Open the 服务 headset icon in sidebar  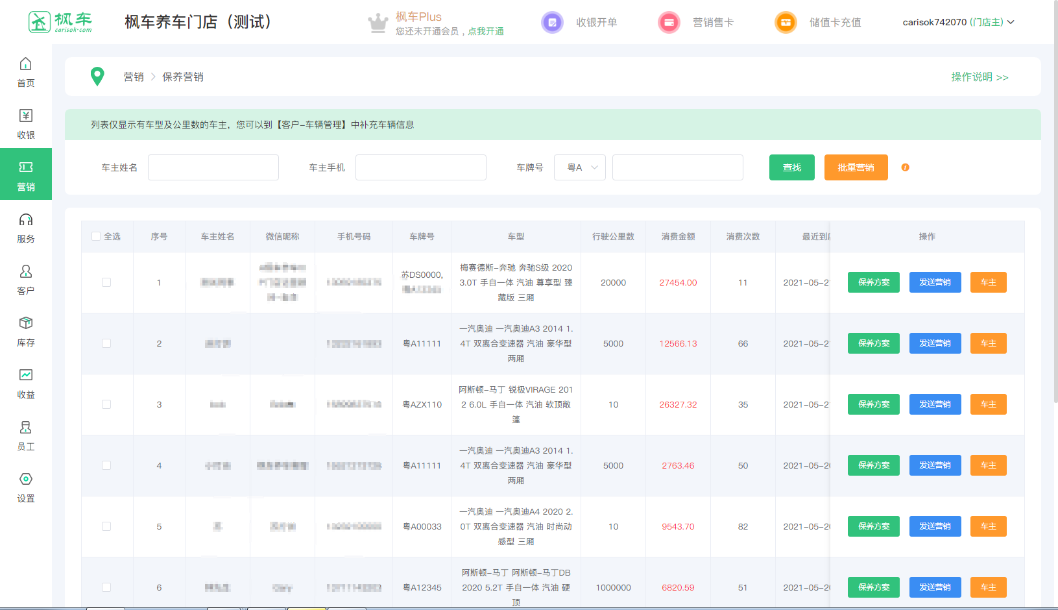click(x=25, y=220)
